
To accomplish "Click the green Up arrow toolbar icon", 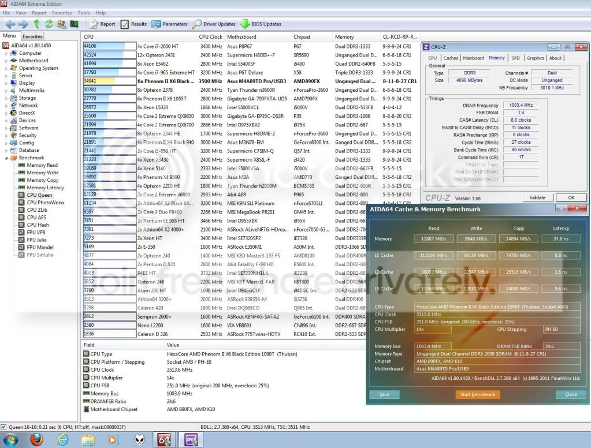I will pos(36,24).
